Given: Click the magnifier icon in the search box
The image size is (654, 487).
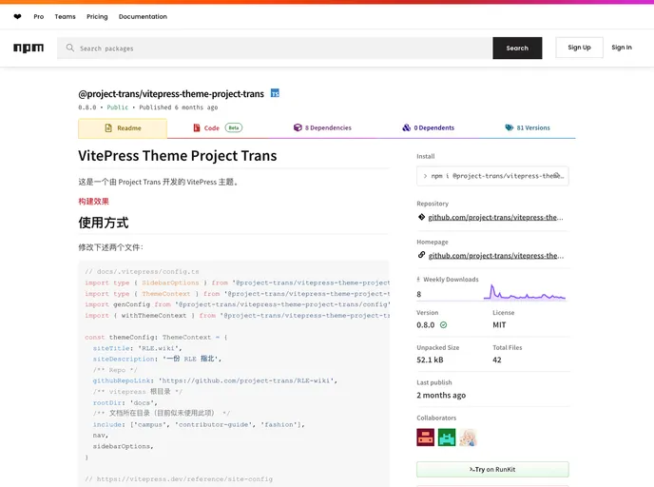Looking at the screenshot, I should [x=70, y=48].
